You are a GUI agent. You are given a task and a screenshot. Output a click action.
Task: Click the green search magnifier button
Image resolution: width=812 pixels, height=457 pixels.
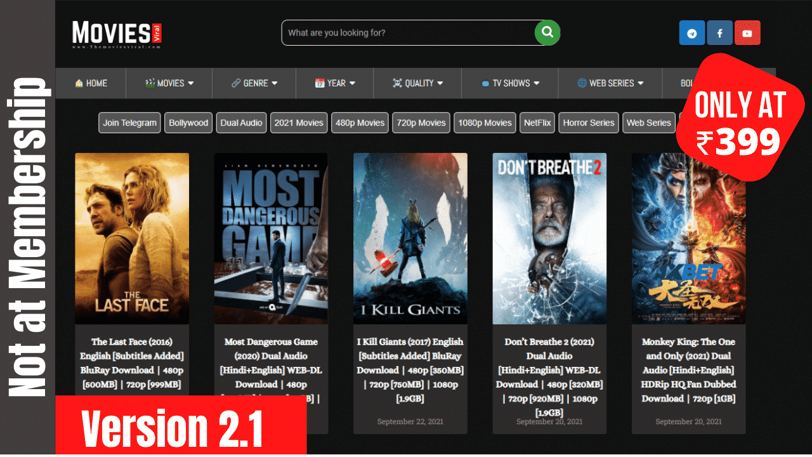click(547, 32)
